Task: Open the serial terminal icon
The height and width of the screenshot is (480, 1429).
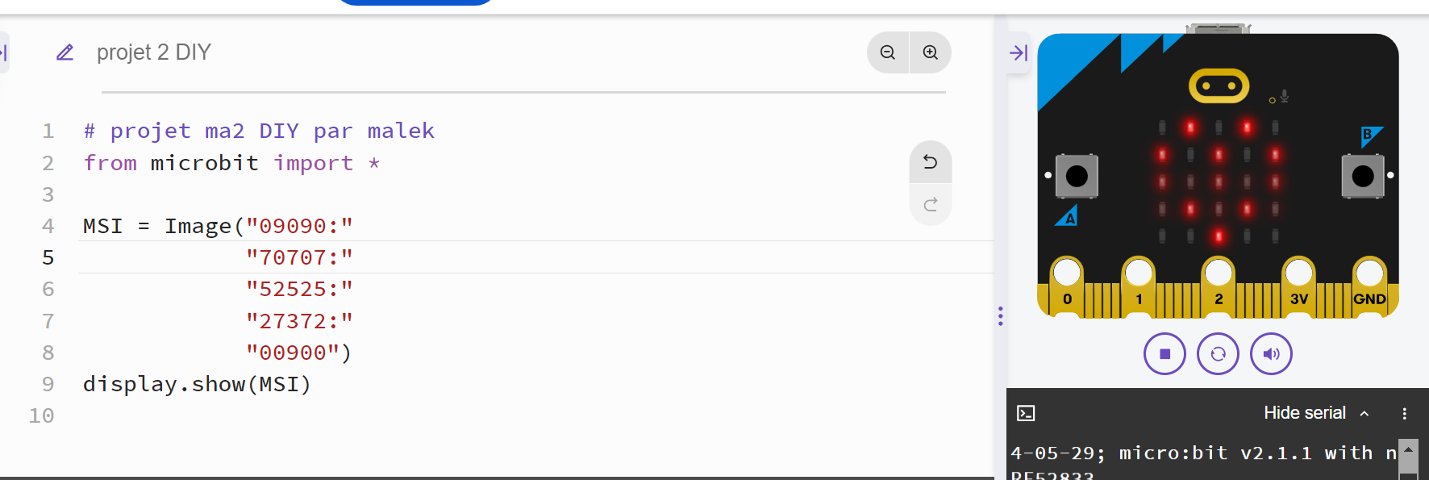Action: click(x=1026, y=413)
